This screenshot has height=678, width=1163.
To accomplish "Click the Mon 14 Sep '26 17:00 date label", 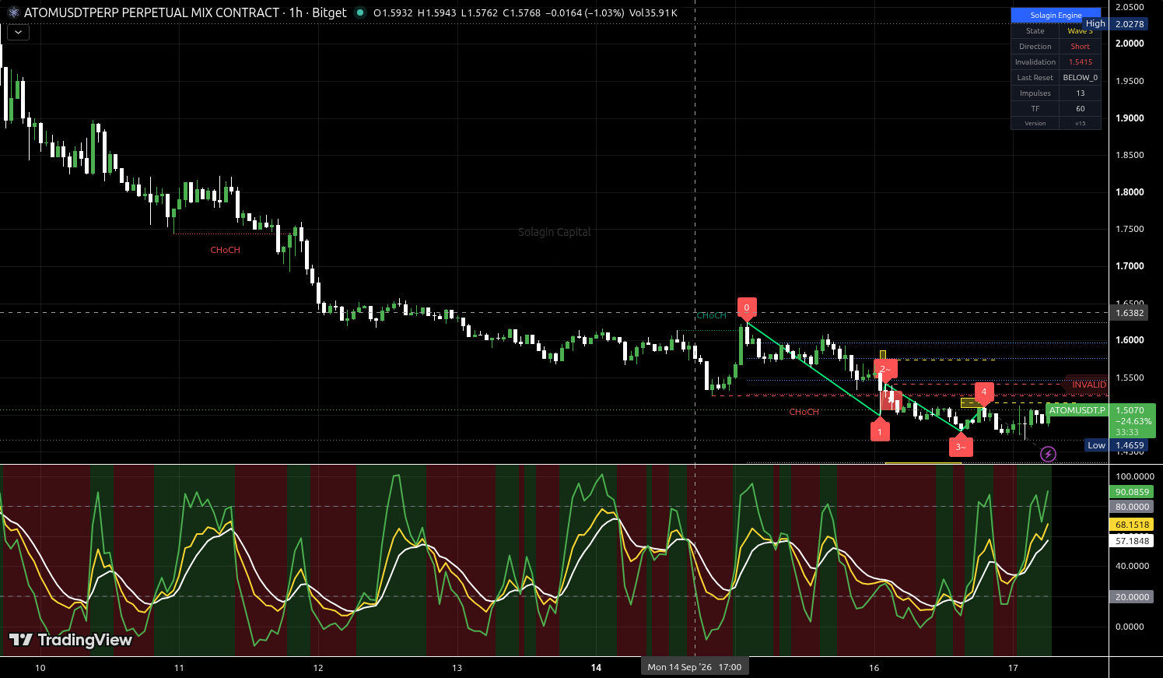I will 695,667.
